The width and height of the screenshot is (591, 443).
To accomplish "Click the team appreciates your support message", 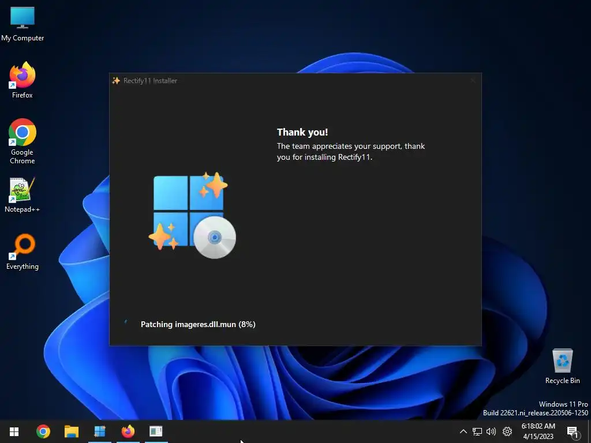I will [351, 152].
